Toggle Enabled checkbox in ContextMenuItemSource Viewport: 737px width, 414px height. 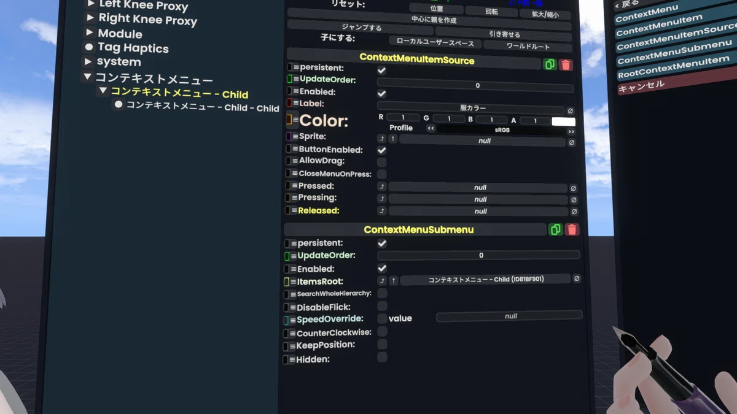tap(381, 93)
